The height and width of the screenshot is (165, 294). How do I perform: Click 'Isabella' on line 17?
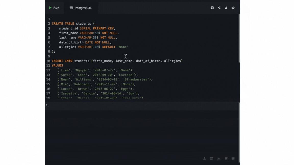tap(68, 93)
